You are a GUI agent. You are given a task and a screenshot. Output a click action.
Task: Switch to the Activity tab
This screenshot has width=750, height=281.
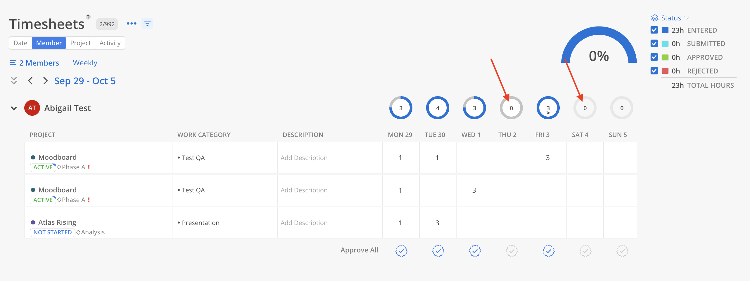point(110,43)
